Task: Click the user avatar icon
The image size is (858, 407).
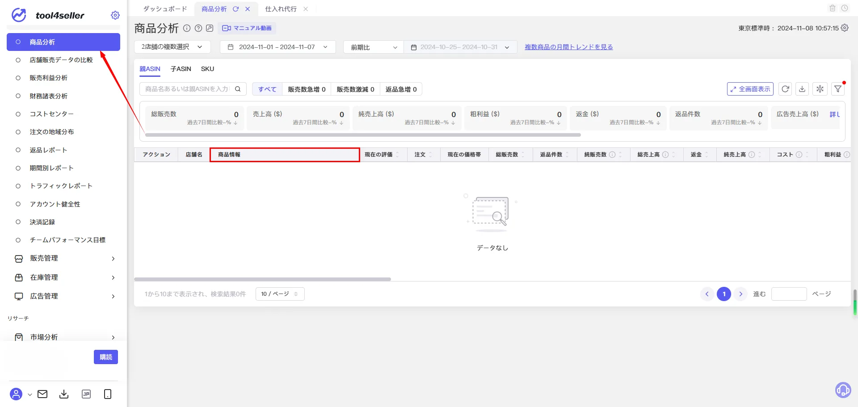Action: tap(16, 394)
